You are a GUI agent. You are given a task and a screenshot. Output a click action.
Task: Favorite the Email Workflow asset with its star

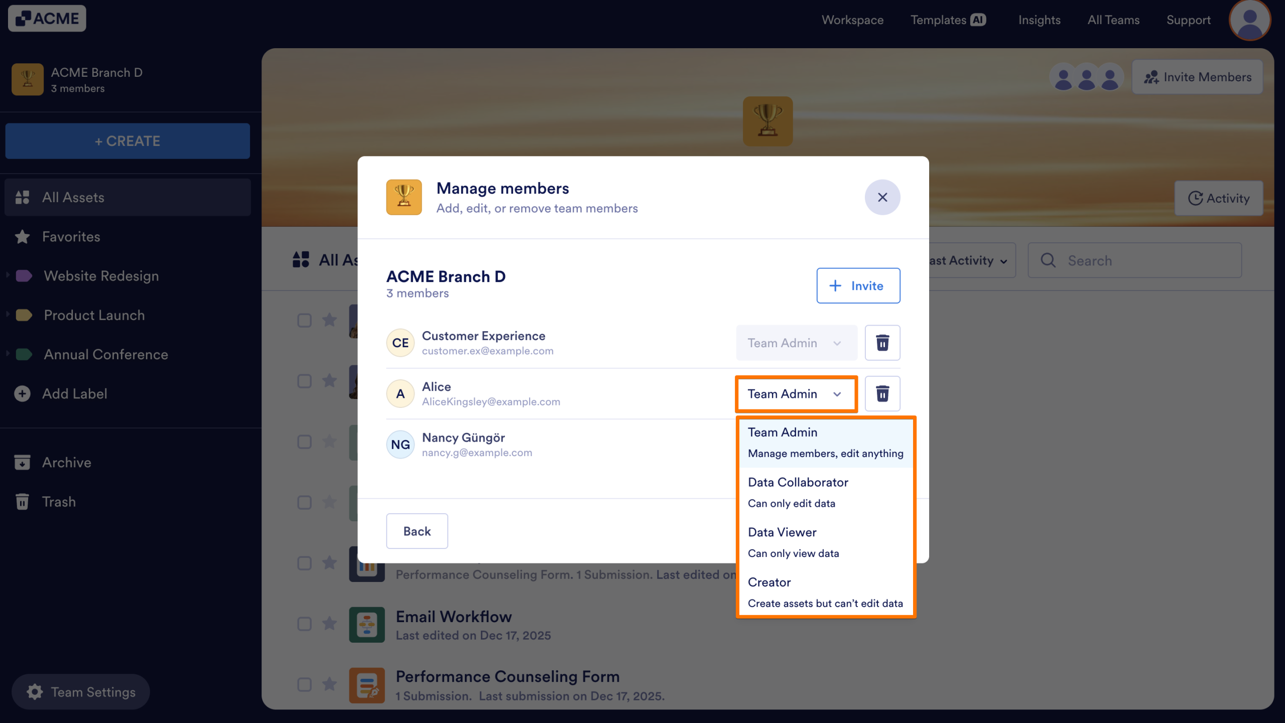point(329,624)
